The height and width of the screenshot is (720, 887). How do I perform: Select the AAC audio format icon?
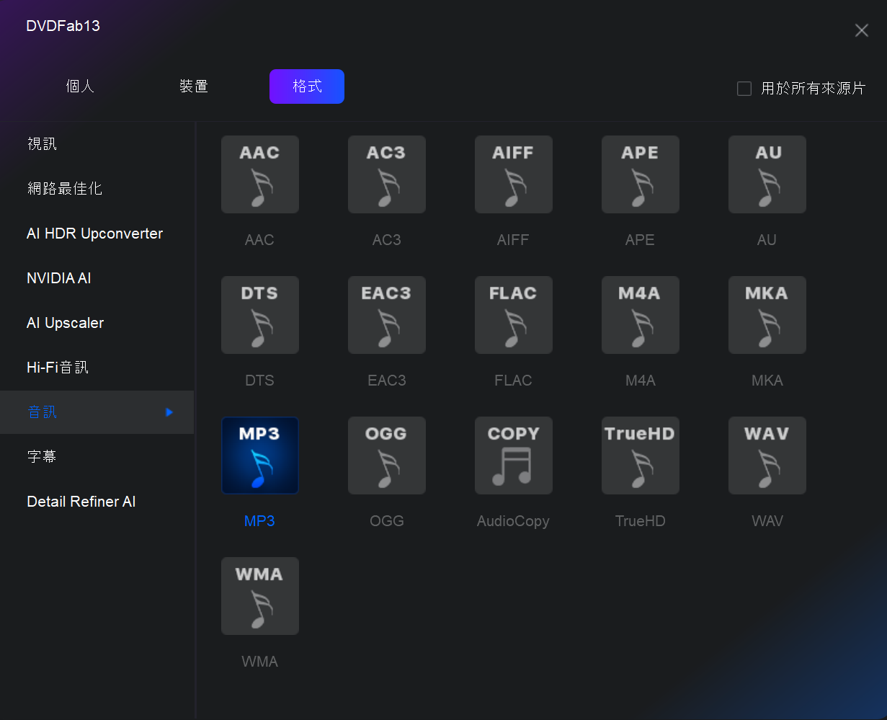260,174
